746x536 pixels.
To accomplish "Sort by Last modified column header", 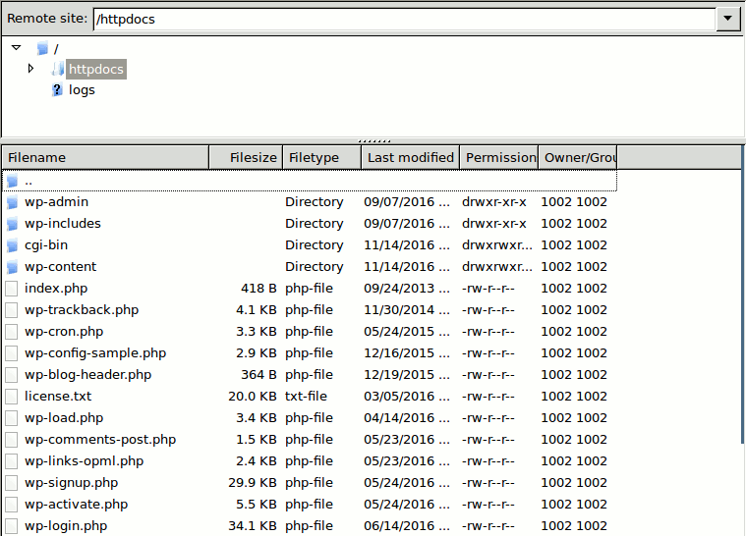I will (410, 157).
